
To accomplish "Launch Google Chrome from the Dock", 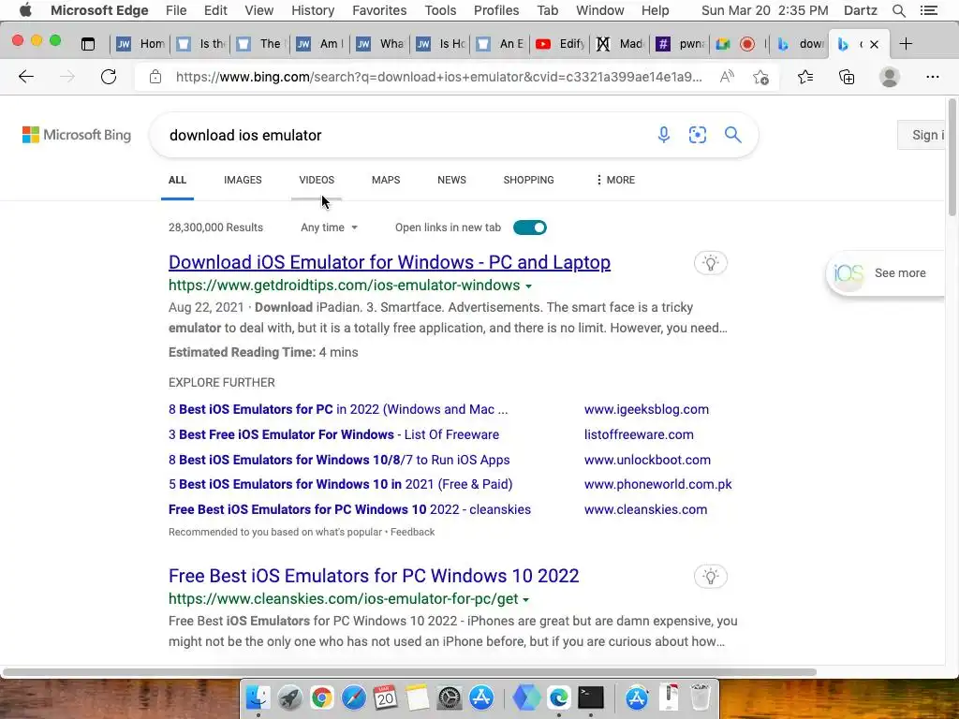I will pyautogui.click(x=322, y=697).
